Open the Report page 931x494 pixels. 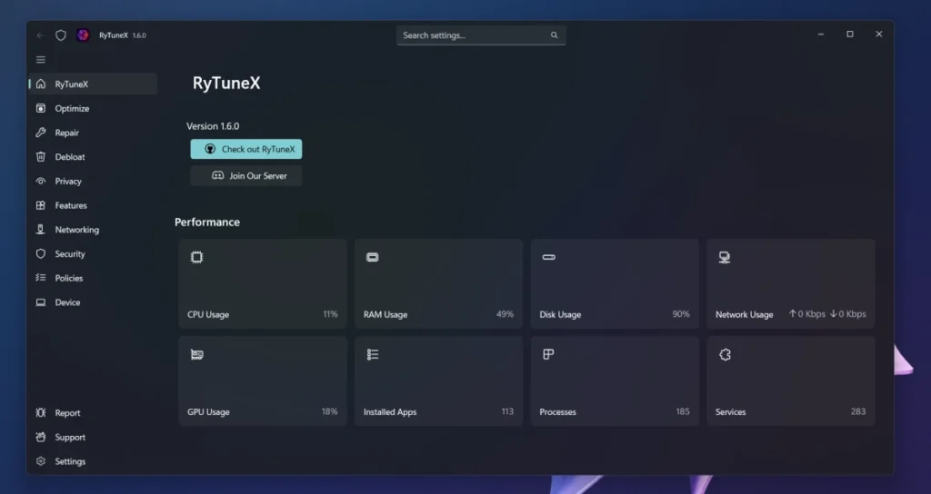(x=94, y=413)
